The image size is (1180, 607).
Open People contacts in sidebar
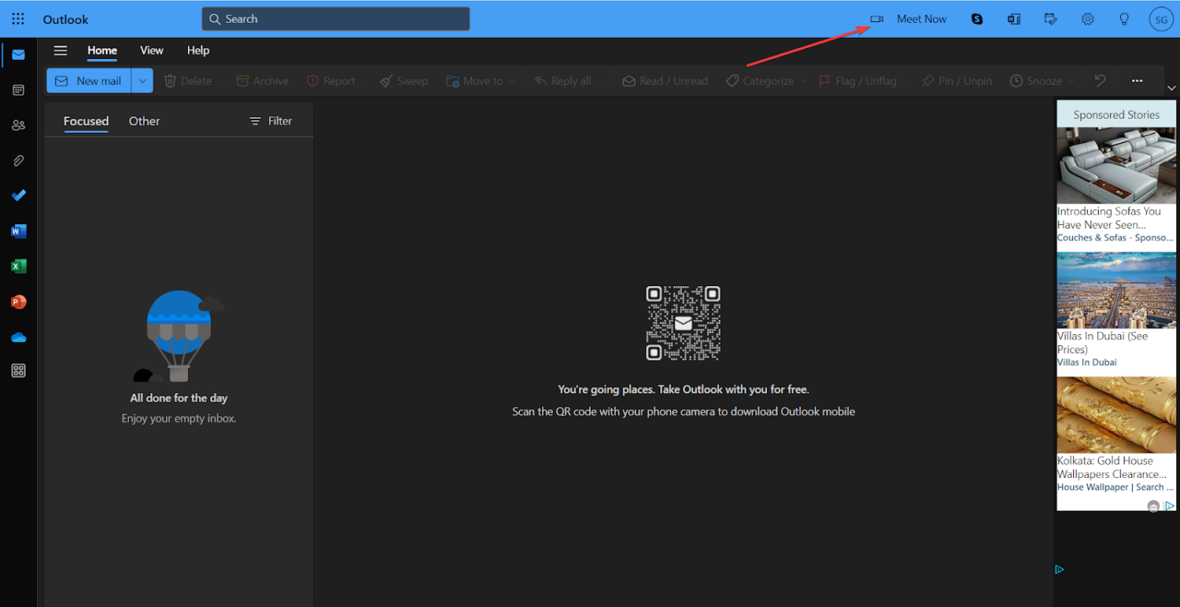click(18, 125)
